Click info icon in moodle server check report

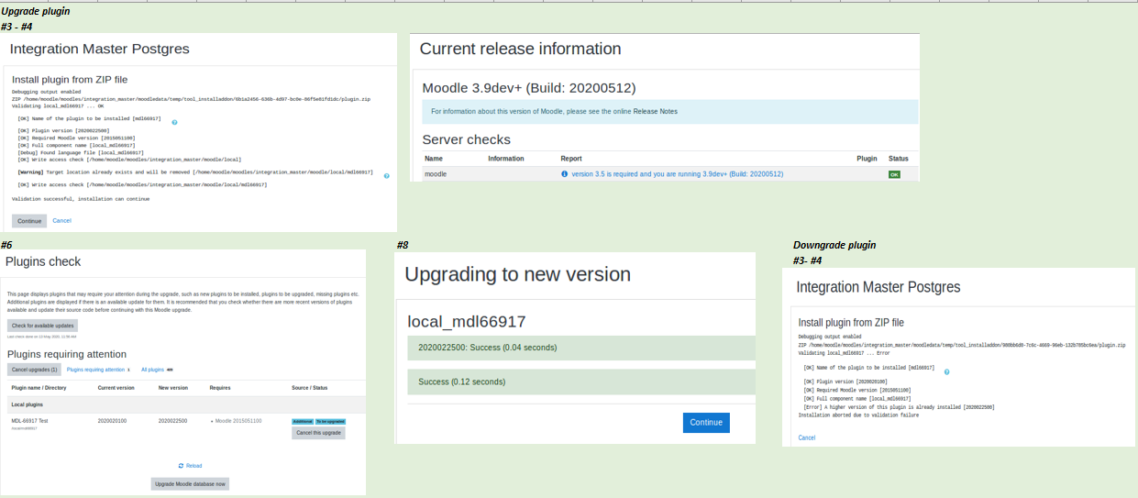[564, 173]
